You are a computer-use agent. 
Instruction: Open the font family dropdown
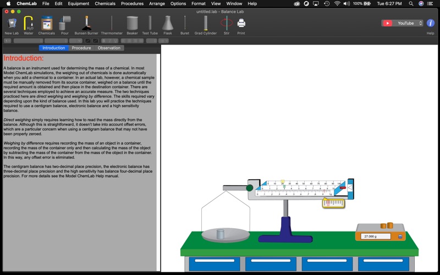[x=29, y=41]
